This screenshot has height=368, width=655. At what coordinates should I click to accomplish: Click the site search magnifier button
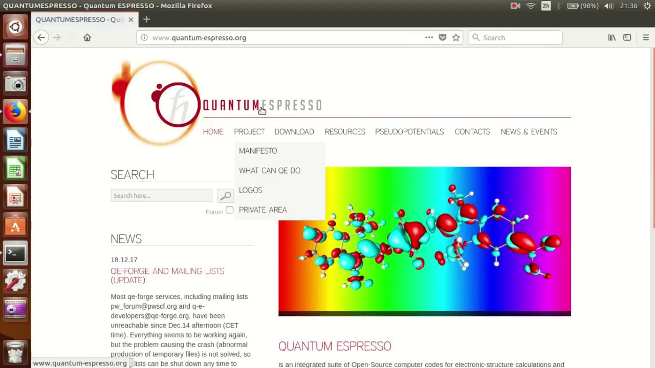pos(226,196)
